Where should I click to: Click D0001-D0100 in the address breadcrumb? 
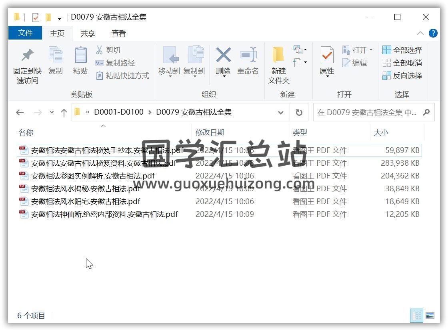pyautogui.click(x=119, y=112)
